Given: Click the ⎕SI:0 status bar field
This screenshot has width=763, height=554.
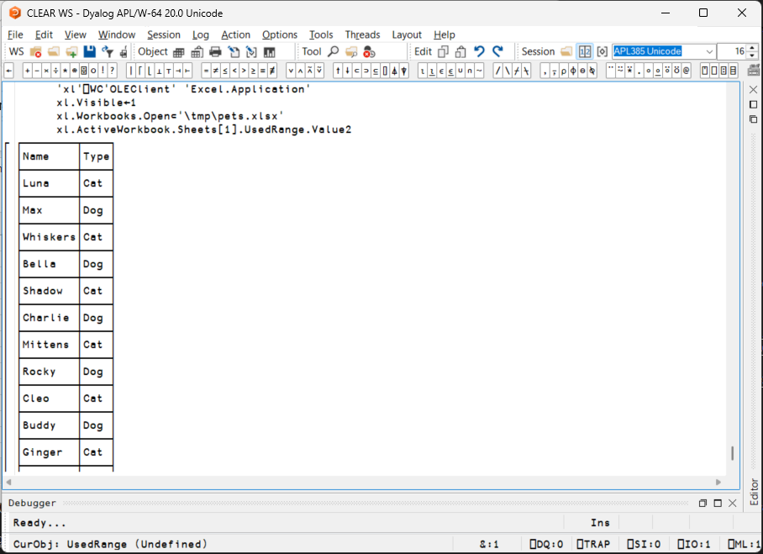Looking at the screenshot, I should [644, 544].
